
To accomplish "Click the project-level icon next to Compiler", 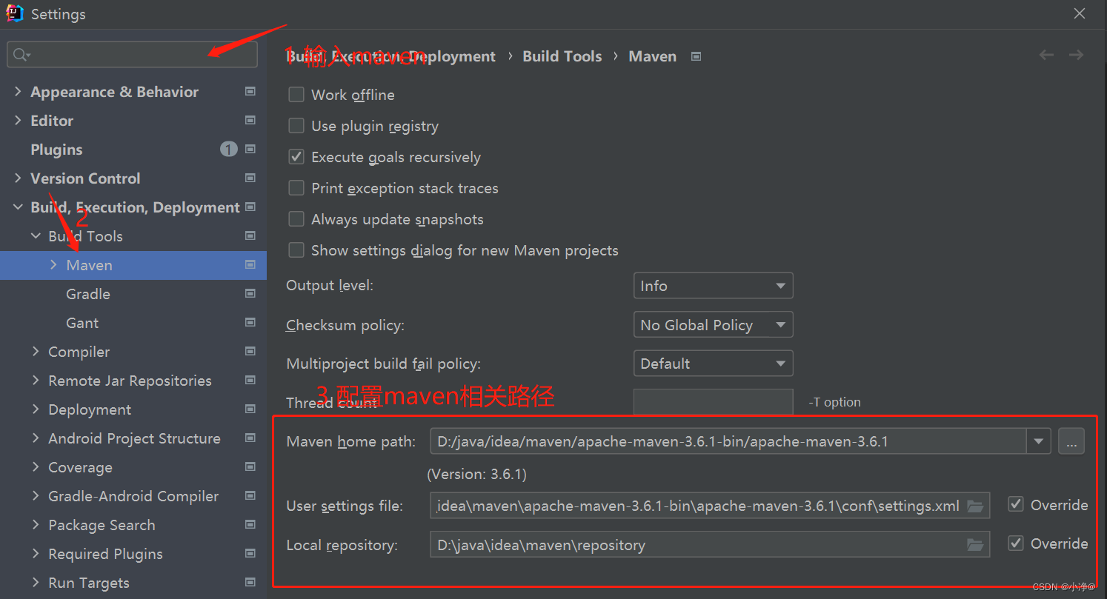I will point(250,352).
